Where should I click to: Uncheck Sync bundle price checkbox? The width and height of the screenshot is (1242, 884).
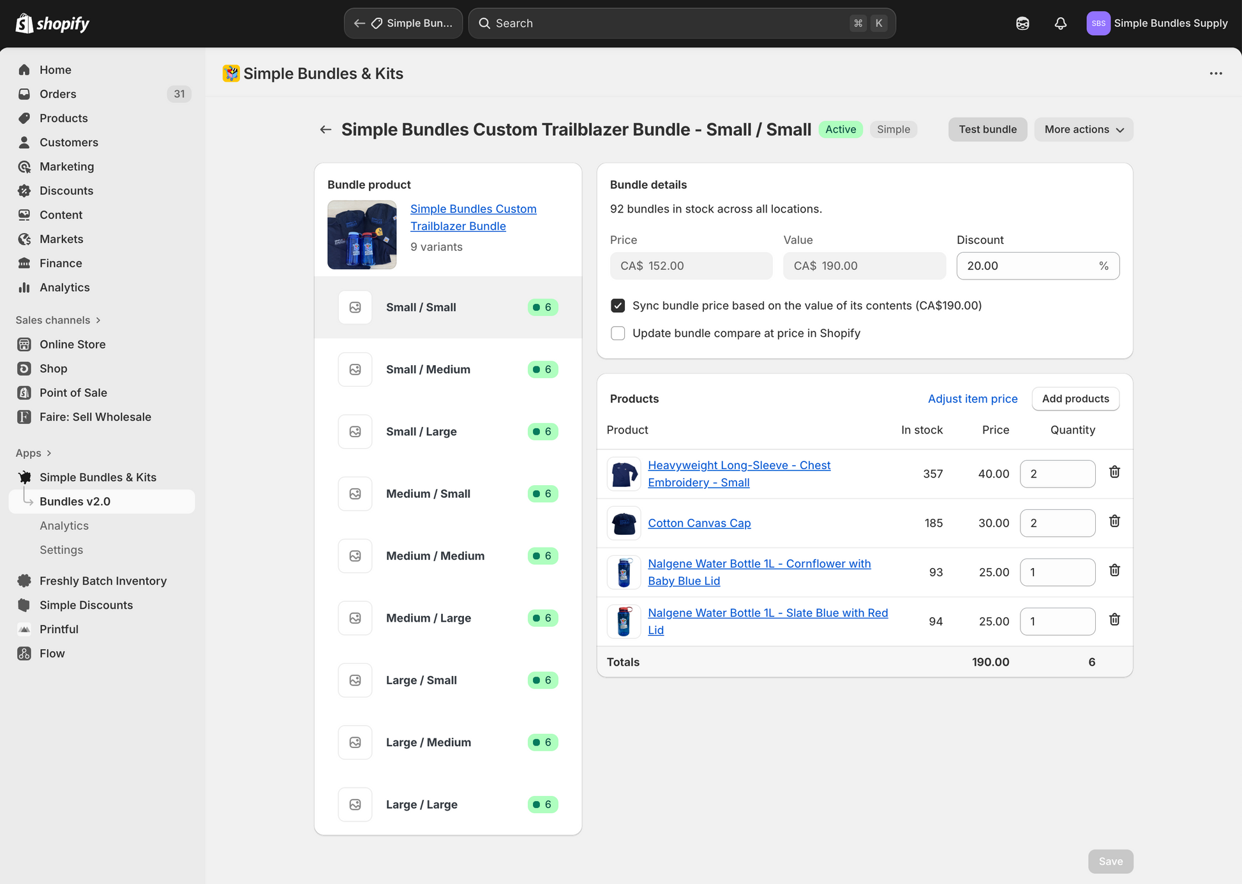tap(618, 306)
